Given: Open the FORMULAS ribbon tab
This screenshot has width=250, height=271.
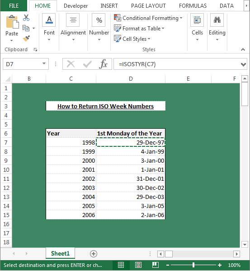Looking at the screenshot, I should pyautogui.click(x=193, y=6).
